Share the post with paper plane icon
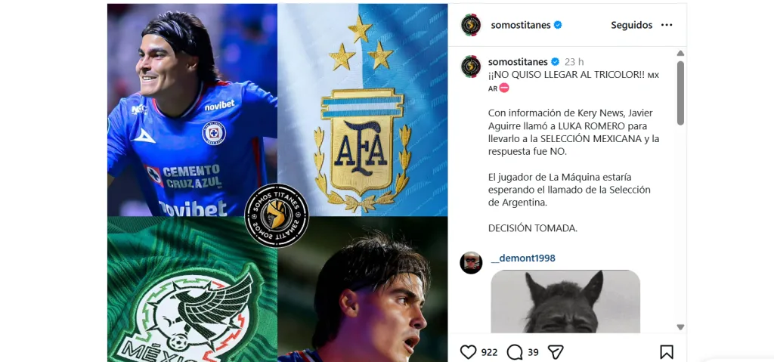Image resolution: width=774 pixels, height=362 pixels. (x=556, y=352)
